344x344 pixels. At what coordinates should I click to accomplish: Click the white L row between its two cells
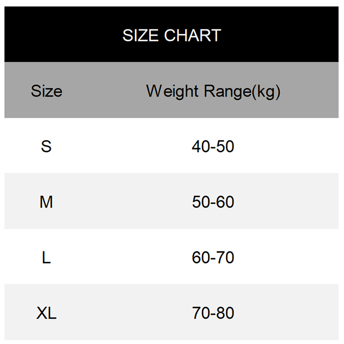119,257
